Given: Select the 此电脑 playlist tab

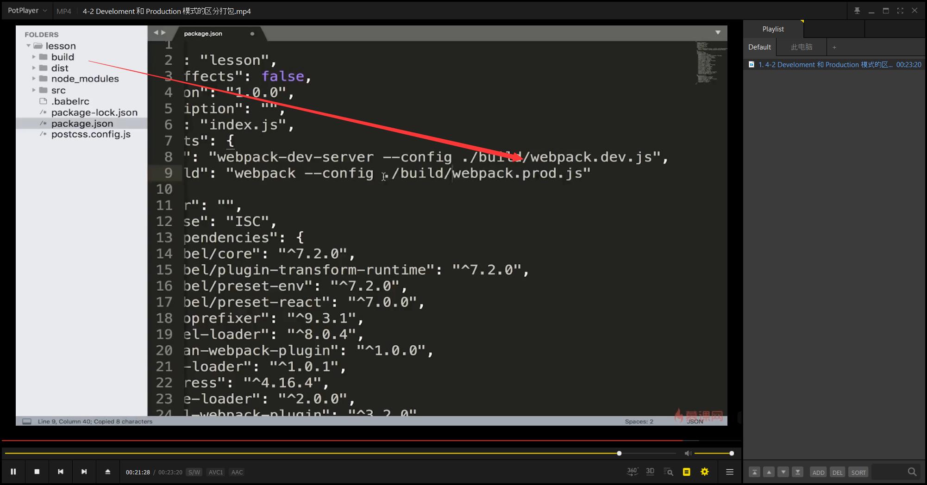Looking at the screenshot, I should [802, 47].
